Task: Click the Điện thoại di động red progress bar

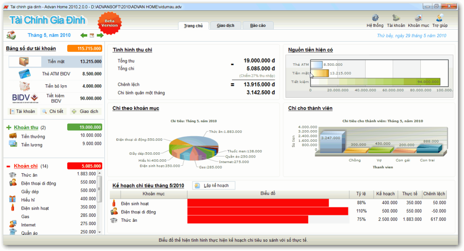Action: click(268, 211)
